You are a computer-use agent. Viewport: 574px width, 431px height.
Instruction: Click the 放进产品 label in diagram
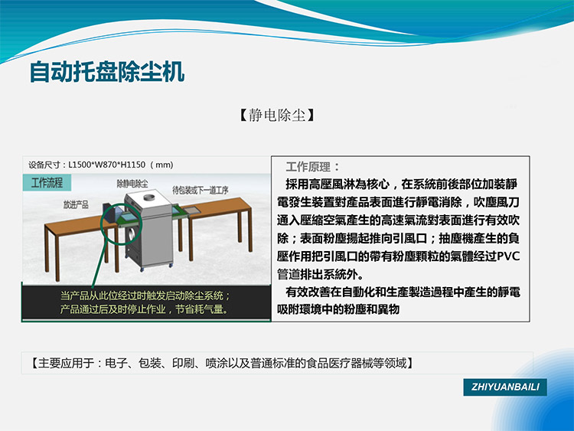[x=76, y=204]
